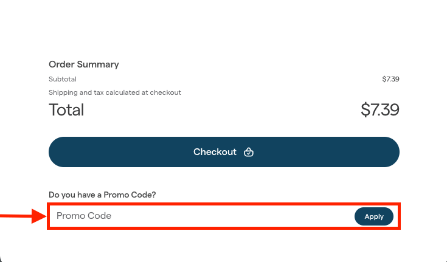Click the word 'Checkout' on the dark button
Viewport: 447px width, 262px height.
(x=215, y=152)
